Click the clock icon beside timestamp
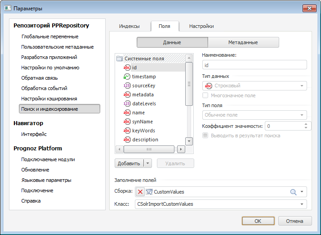This screenshot has height=235, width=321. pos(127,77)
